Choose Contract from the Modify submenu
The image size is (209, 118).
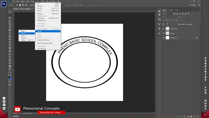tap(27, 38)
